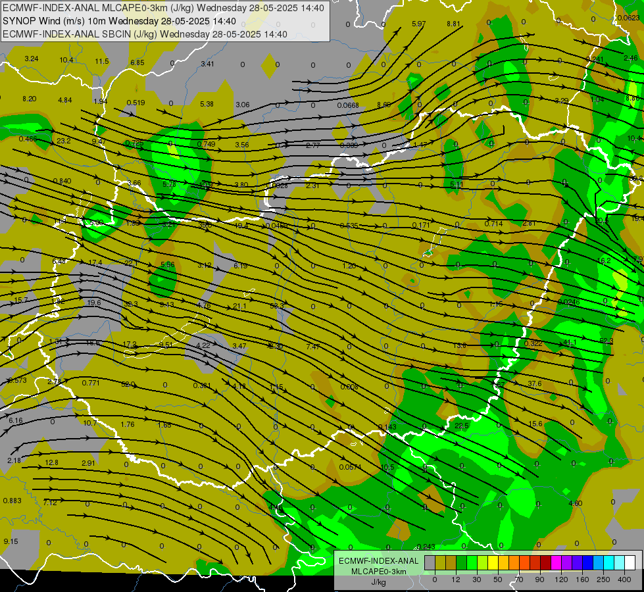644x592 pixels.
Task: Click the map value '32.3'
Action: click(131, 304)
